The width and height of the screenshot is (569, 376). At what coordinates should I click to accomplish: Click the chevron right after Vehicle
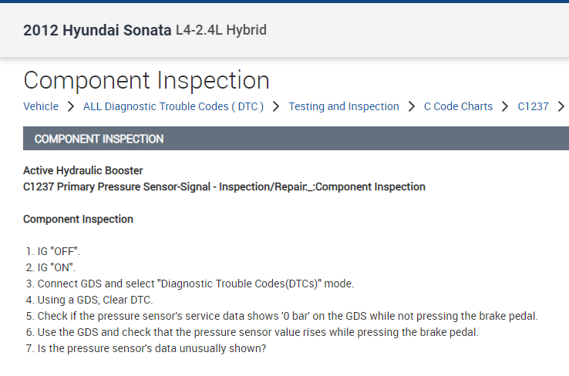tap(71, 106)
